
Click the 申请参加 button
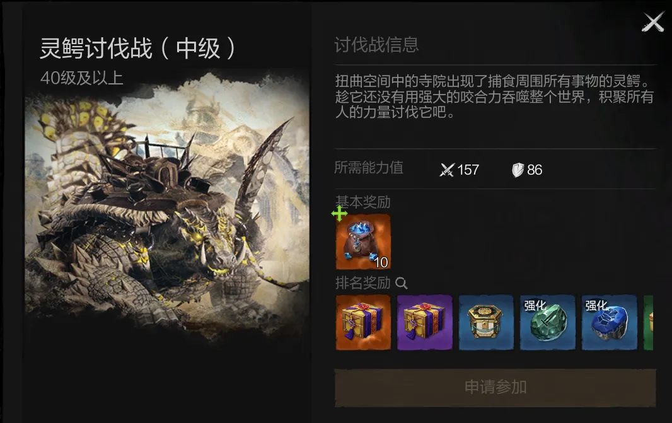495,388
